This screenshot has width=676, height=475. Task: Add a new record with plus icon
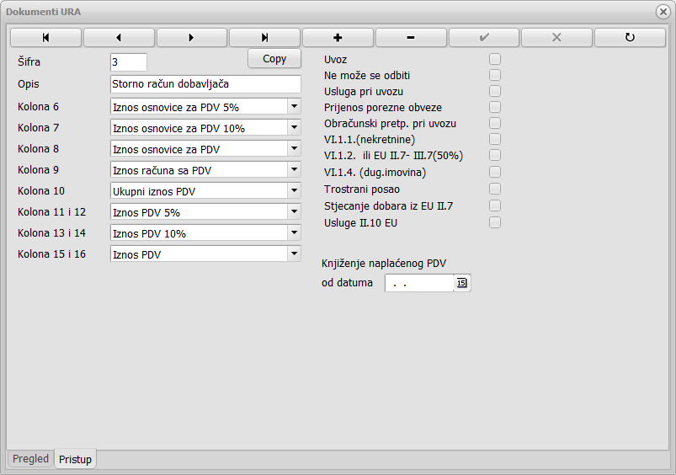coord(338,38)
